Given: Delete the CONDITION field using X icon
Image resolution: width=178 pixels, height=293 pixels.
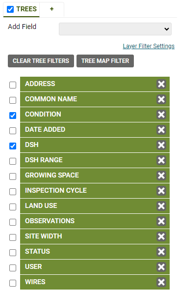Looking at the screenshot, I should click(x=161, y=115).
